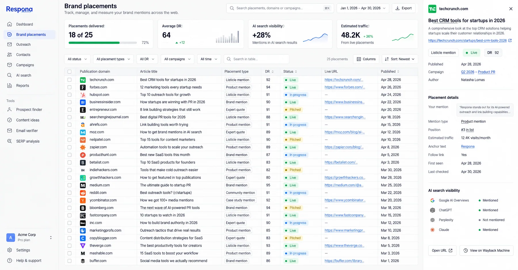This screenshot has height=270, width=518.
Task: Open the Q2 2026 campaign link
Action: coord(468,72)
